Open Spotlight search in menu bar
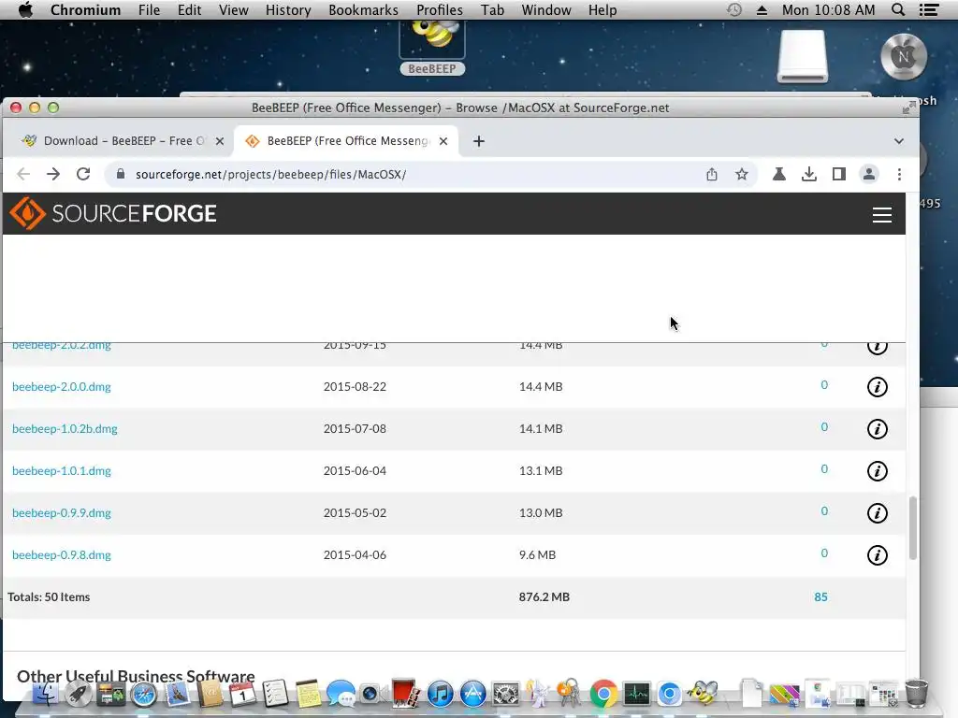The height and width of the screenshot is (718, 958). 897,9
